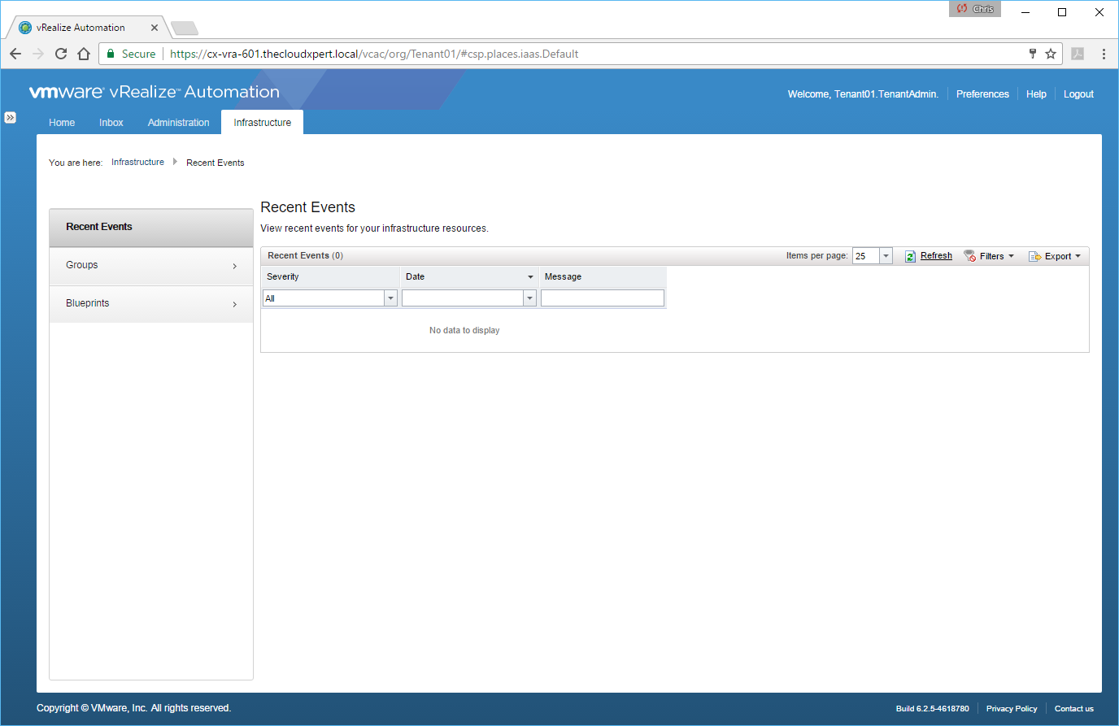
Task: Open Chrome menu three-dots icon
Action: (1104, 54)
